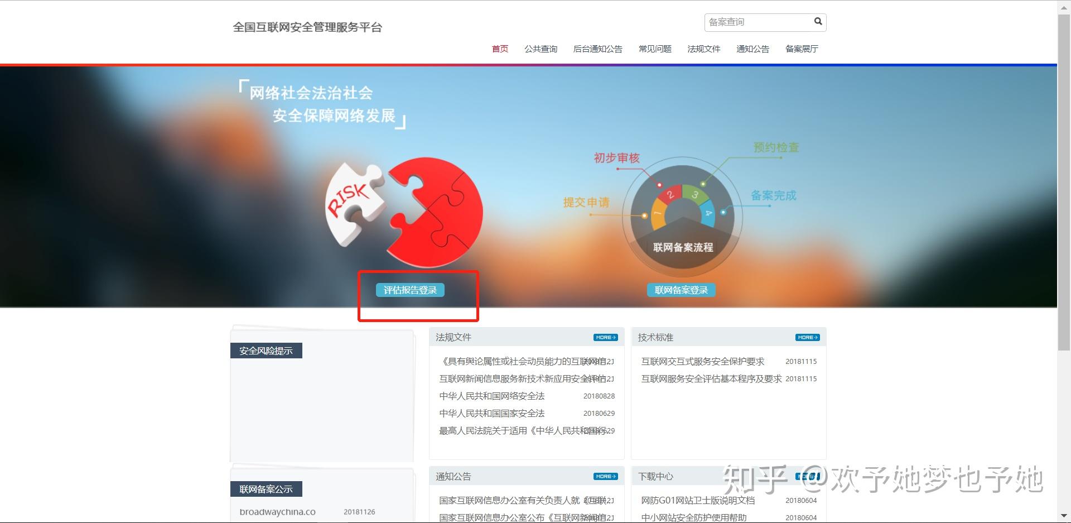Click the search magnifier icon
This screenshot has height=523, width=1071.
[x=818, y=22]
